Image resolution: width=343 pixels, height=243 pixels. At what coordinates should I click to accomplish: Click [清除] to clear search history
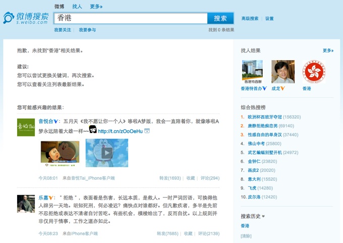click(246, 236)
